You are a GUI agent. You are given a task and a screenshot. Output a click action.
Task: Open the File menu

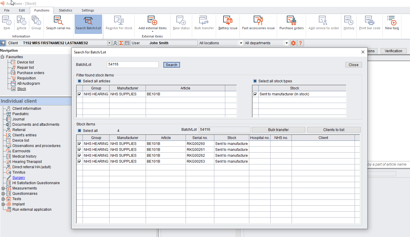7,10
